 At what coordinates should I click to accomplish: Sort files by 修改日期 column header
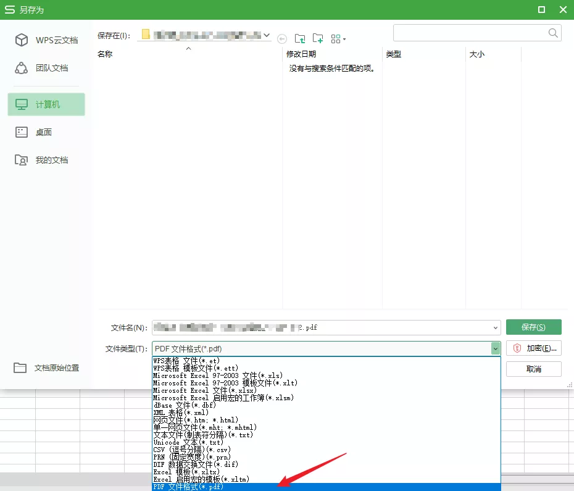(x=301, y=54)
